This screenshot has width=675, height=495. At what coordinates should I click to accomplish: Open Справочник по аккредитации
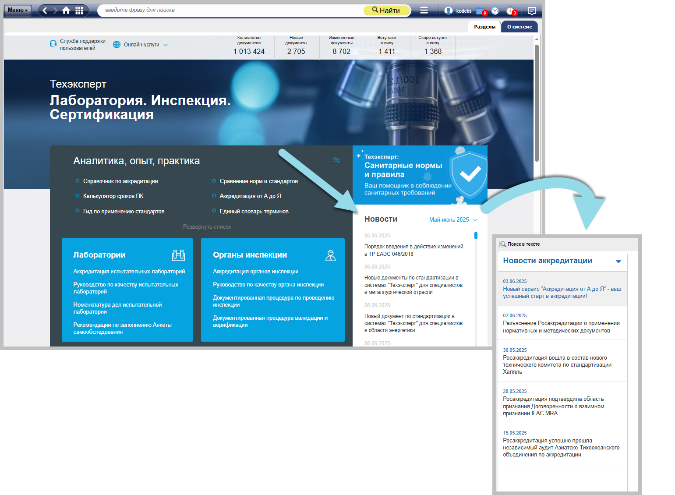pyautogui.click(x=120, y=181)
